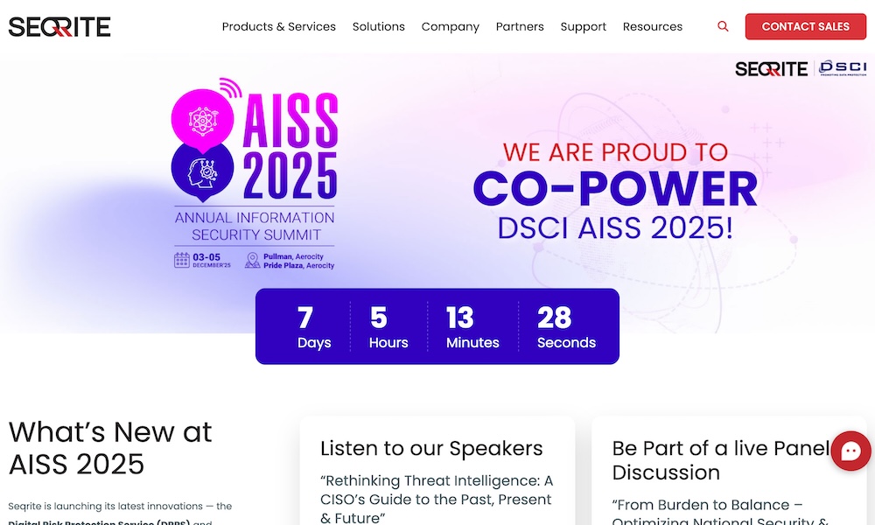This screenshot has width=875, height=525.
Task: Open the Partners menu item
Action: coord(520,26)
